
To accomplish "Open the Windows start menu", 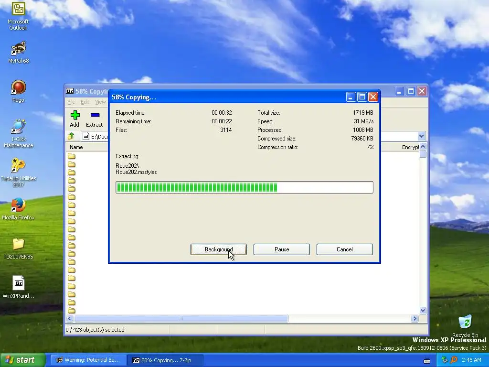I will (x=22, y=360).
